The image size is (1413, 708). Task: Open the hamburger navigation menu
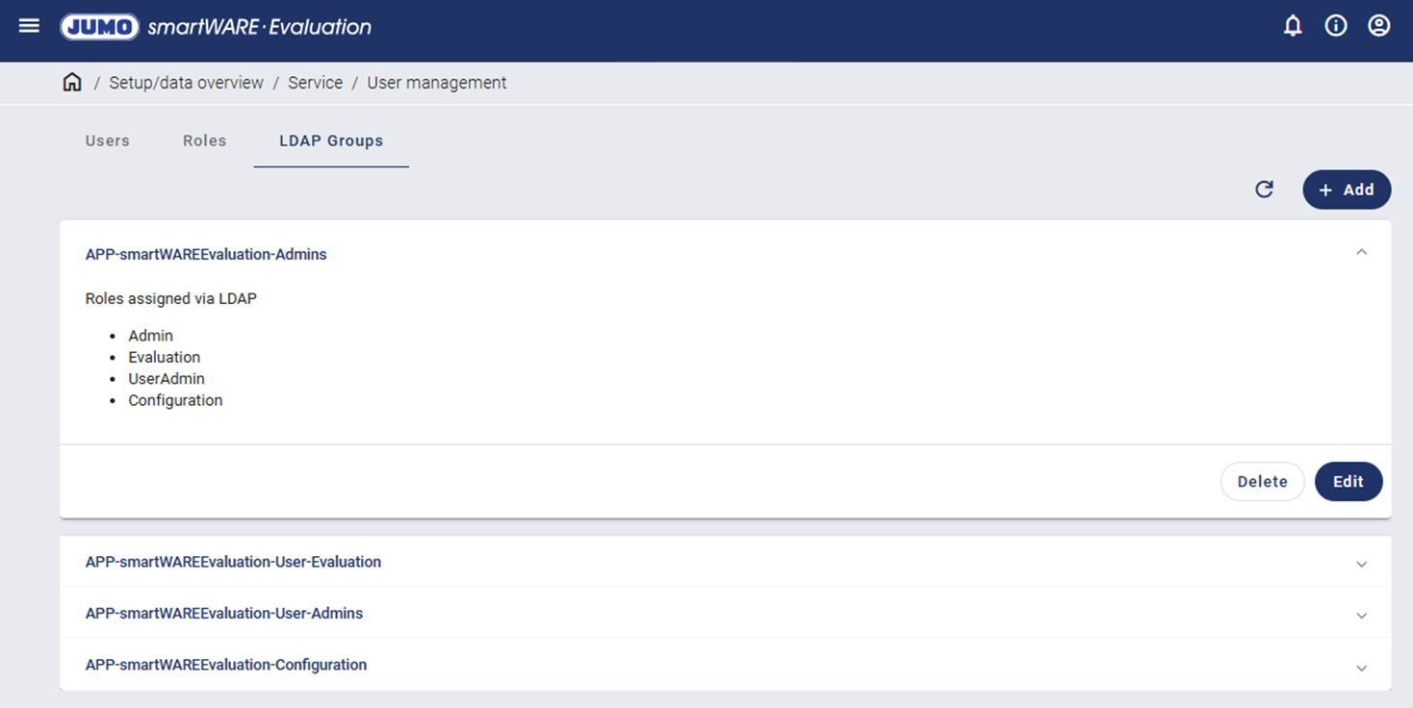29,26
